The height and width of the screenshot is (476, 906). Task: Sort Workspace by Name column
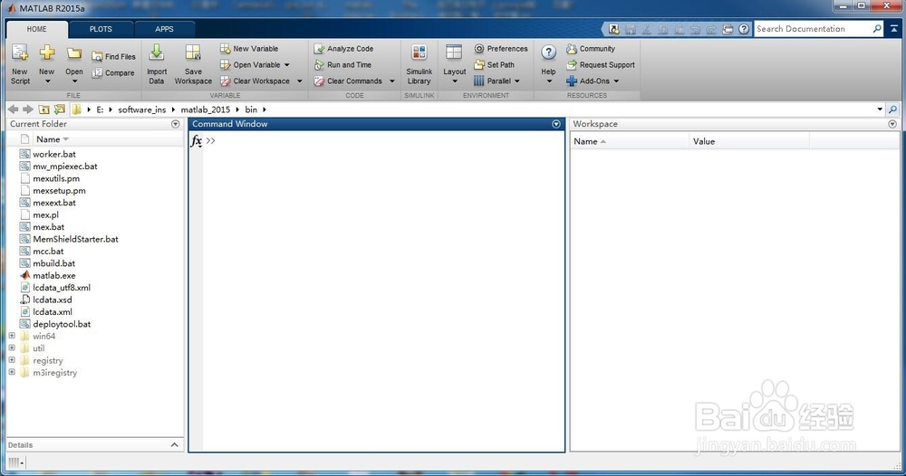(630, 141)
